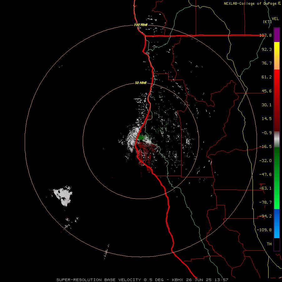Viewport: 282px width, 282px height.
Task: Click the -78.7 scale value
Action: point(265,202)
